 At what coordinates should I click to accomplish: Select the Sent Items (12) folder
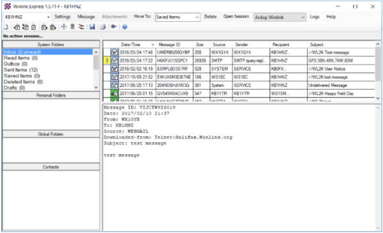coord(20,70)
